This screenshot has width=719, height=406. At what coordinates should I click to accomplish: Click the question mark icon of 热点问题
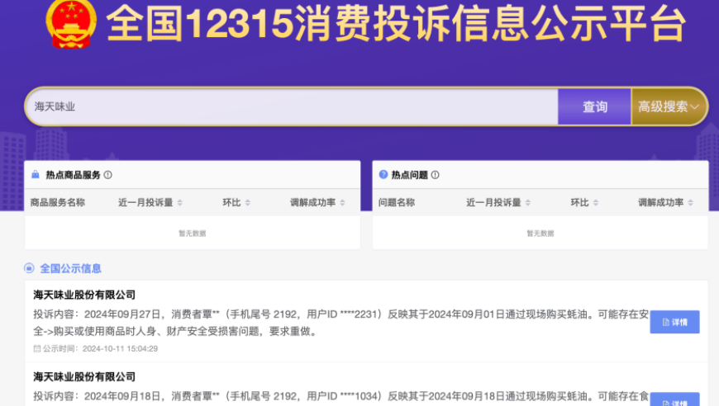pos(383,174)
